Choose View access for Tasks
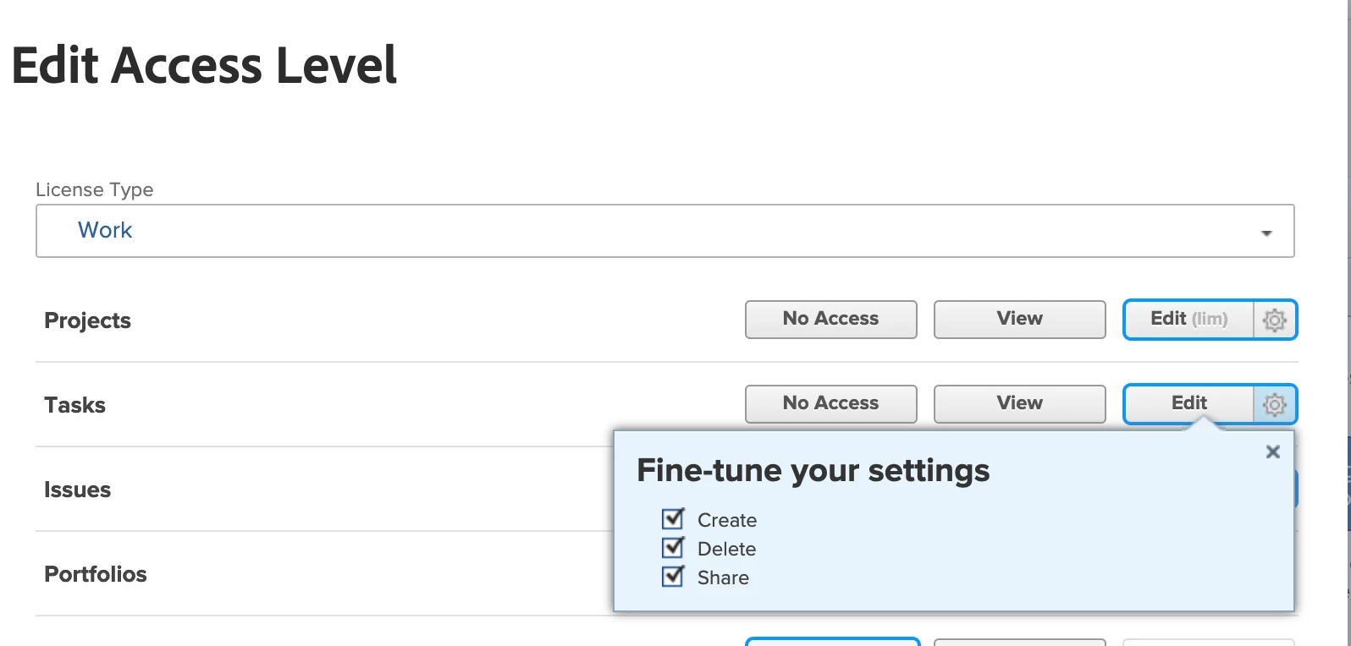The width and height of the screenshot is (1351, 646). (1019, 404)
